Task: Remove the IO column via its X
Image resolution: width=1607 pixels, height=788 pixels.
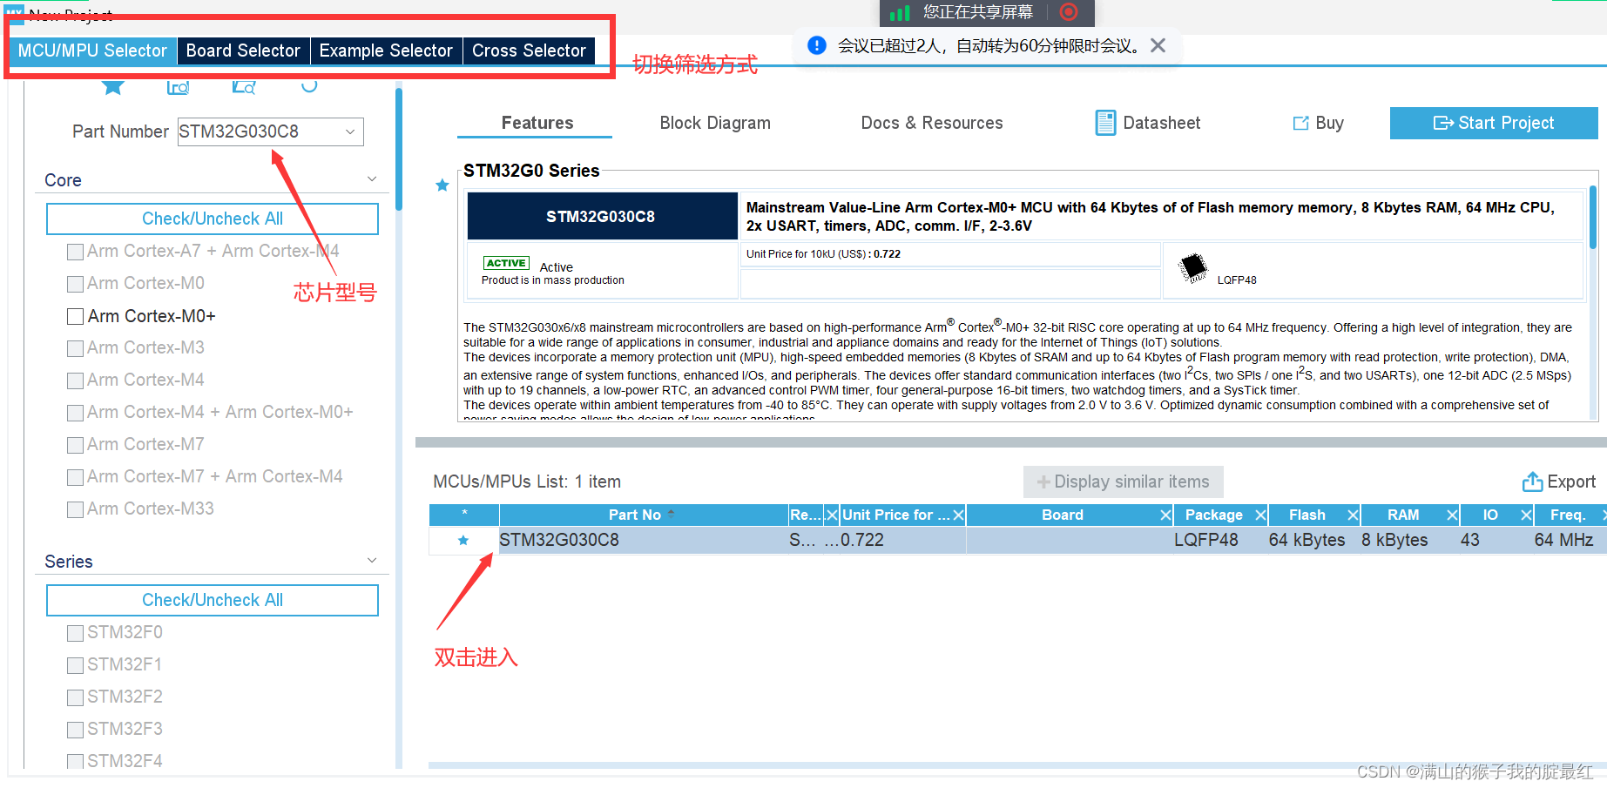Action: 1526,515
